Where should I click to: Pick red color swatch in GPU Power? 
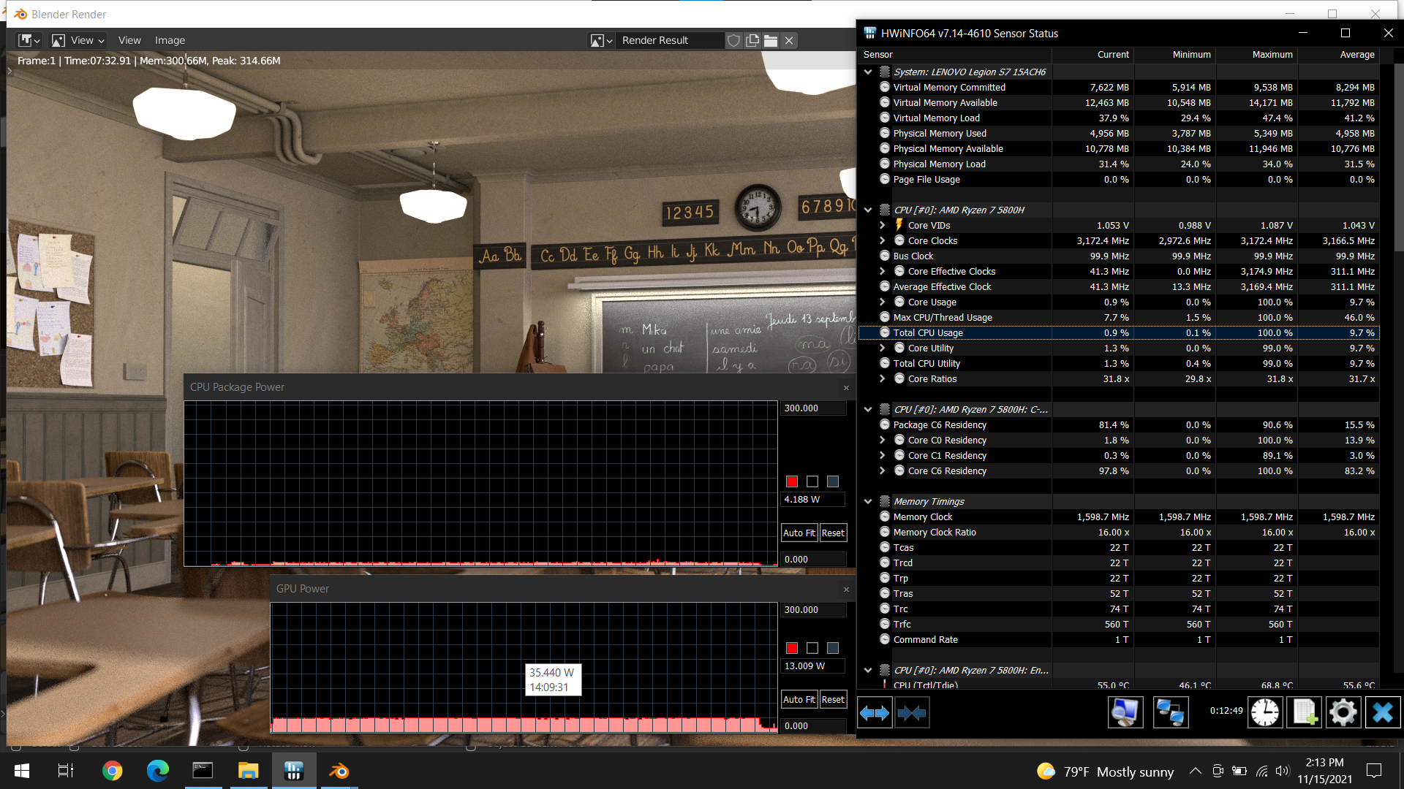click(x=792, y=648)
